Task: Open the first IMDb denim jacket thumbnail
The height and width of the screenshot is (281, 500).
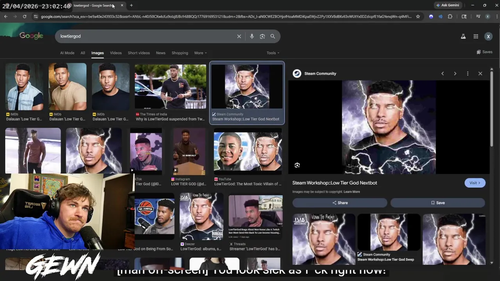Action: click(24, 86)
